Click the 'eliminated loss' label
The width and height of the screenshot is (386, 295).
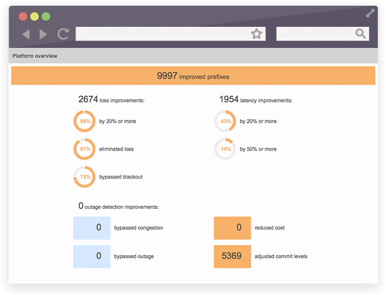[x=117, y=149]
